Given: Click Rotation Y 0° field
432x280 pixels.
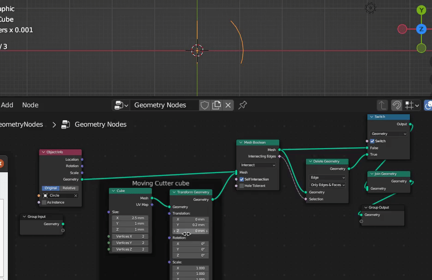Looking at the screenshot, I should (x=190, y=250).
